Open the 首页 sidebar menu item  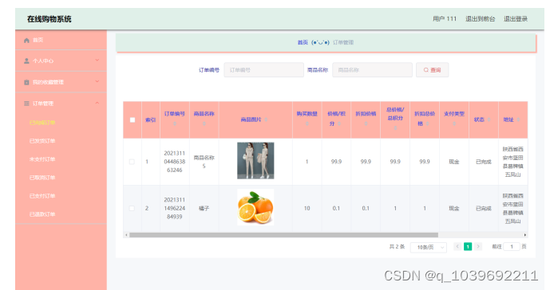click(61, 41)
